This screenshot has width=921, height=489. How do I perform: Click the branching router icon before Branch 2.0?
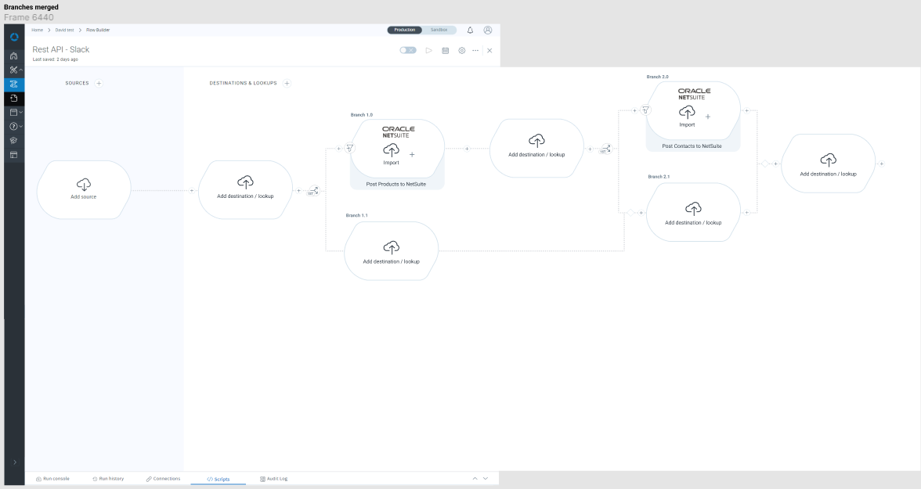605,148
